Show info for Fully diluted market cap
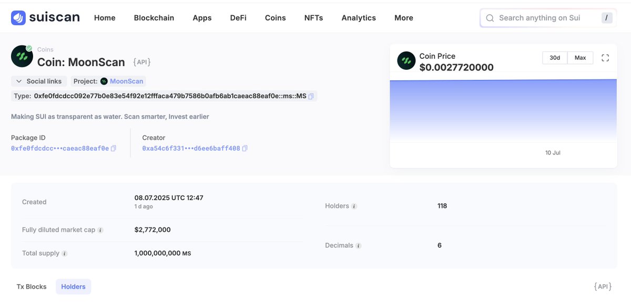Screen dimensions: 631x302 click(x=100, y=230)
